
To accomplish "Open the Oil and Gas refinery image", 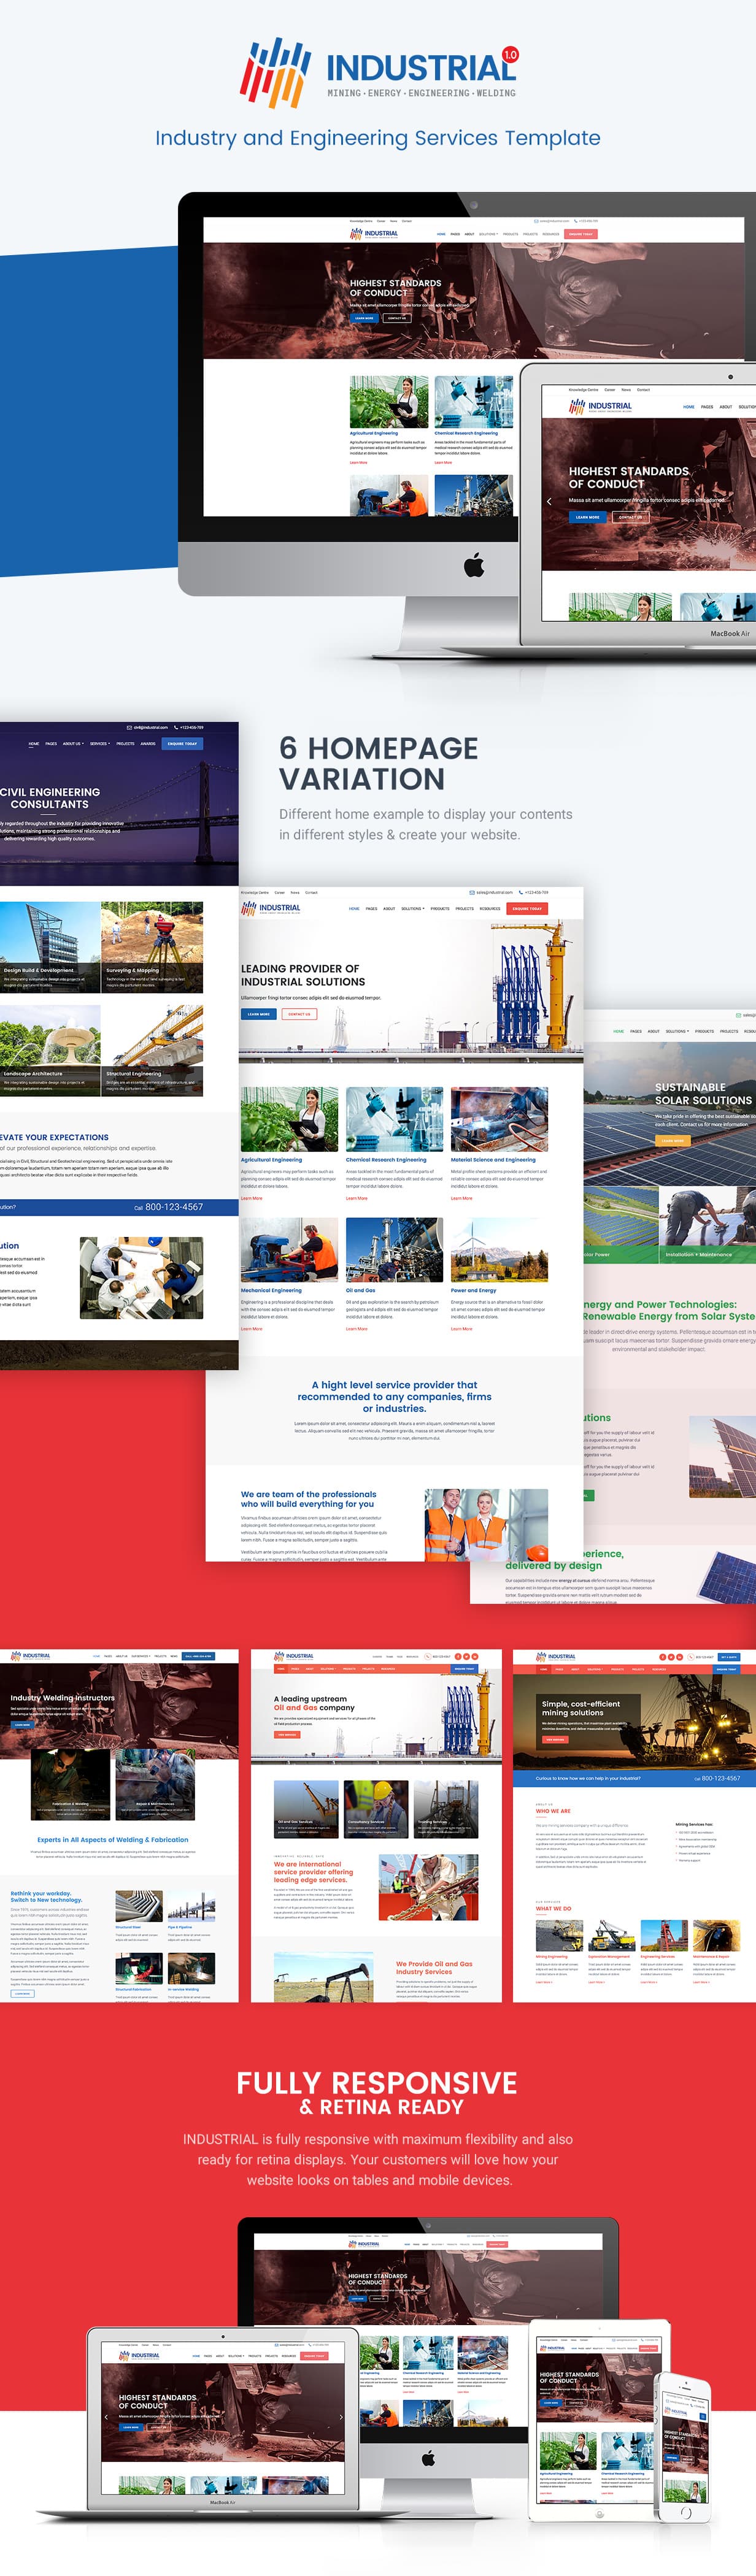I will click(x=395, y=1251).
